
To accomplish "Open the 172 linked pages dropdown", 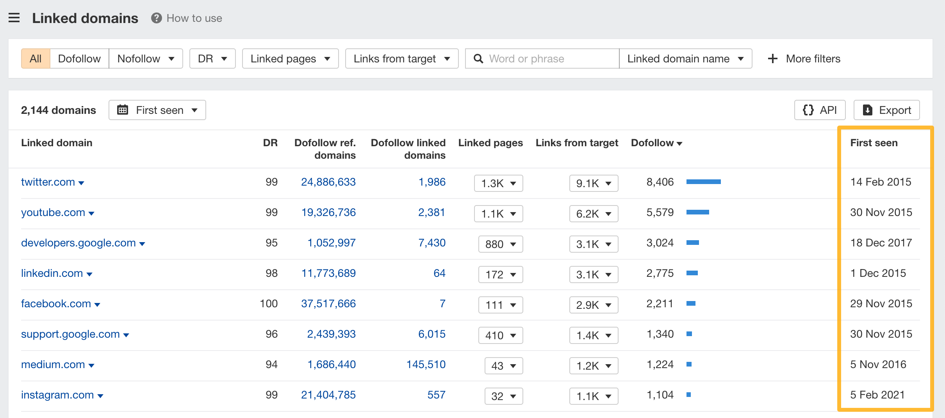I will tap(501, 275).
